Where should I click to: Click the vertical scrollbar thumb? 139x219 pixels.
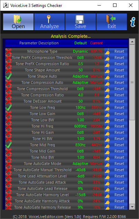point(132,82)
